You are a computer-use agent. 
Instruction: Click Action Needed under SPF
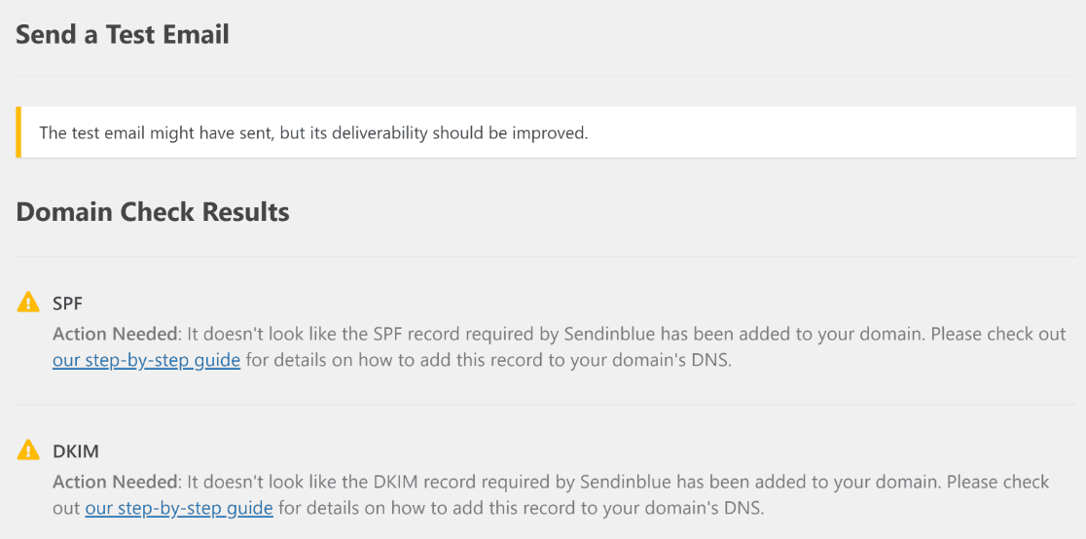[x=115, y=334]
